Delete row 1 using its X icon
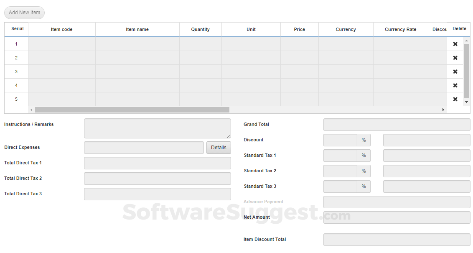 point(455,44)
